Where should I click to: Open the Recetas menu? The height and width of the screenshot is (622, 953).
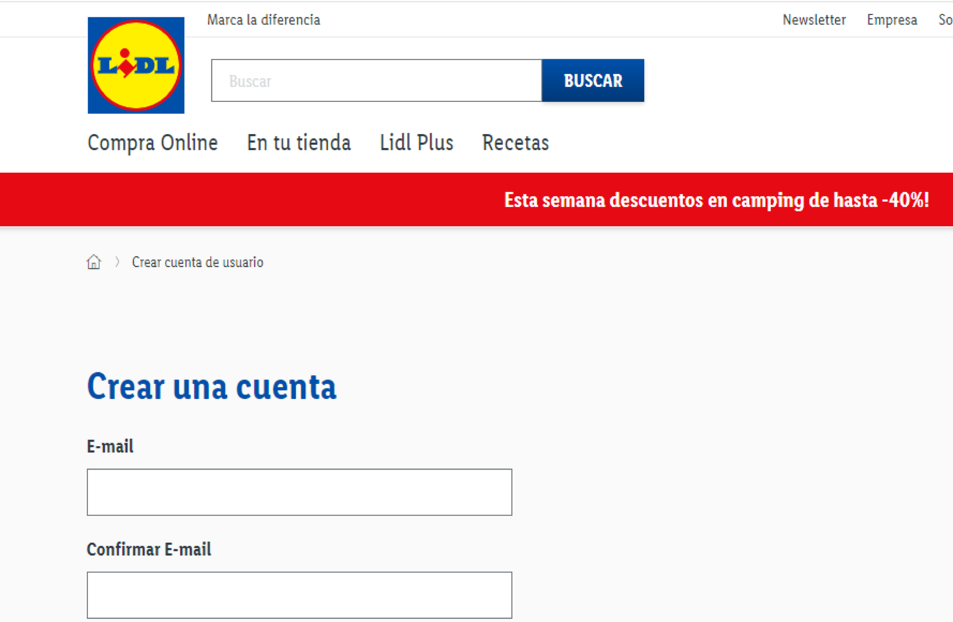[x=516, y=142]
